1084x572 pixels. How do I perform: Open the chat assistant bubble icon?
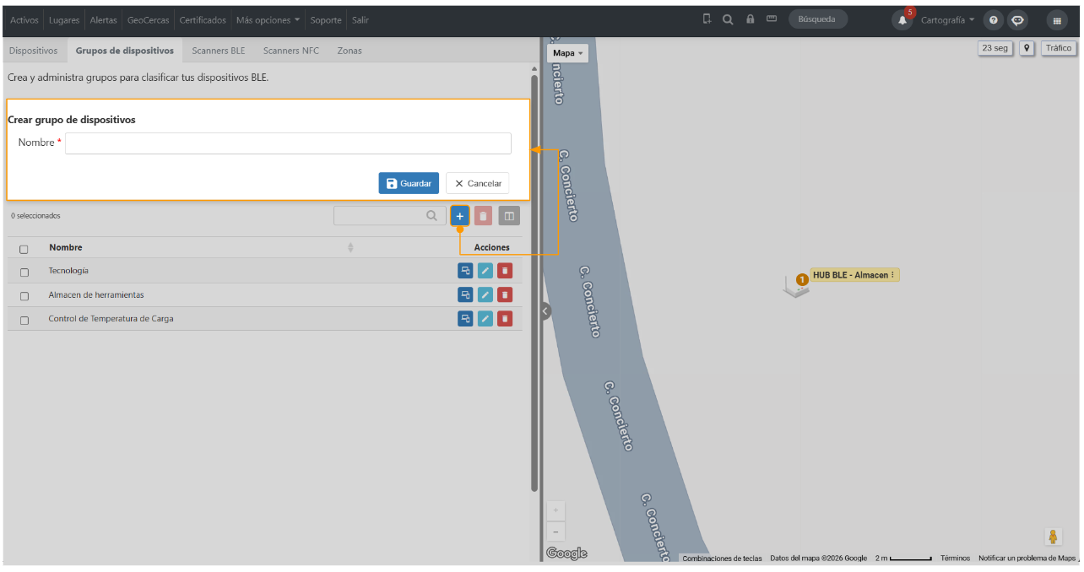pos(1018,20)
